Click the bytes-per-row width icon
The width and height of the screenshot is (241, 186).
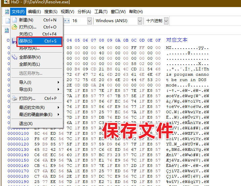pos(67,21)
